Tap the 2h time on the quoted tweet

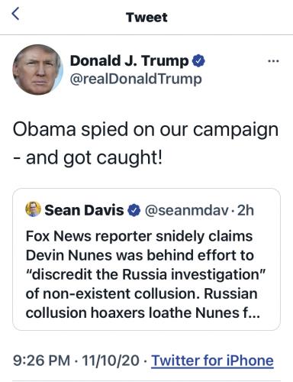click(x=246, y=211)
